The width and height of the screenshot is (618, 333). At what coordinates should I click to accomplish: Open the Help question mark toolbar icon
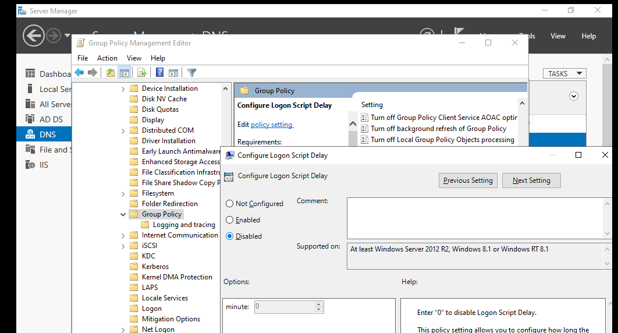pos(159,73)
